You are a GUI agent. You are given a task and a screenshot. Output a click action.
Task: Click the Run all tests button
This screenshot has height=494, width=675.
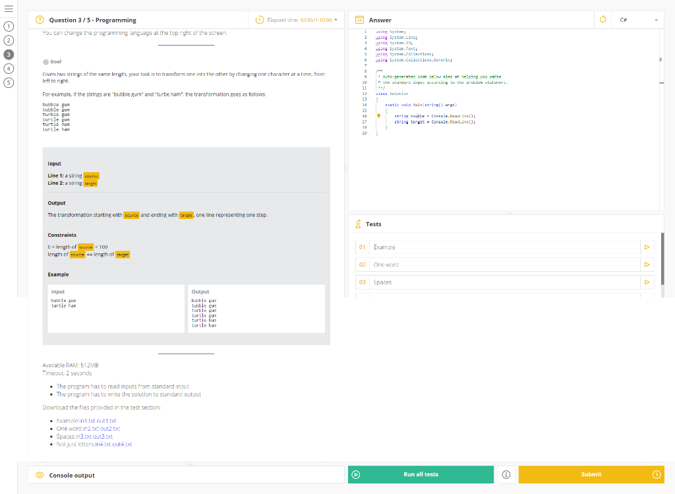point(421,474)
